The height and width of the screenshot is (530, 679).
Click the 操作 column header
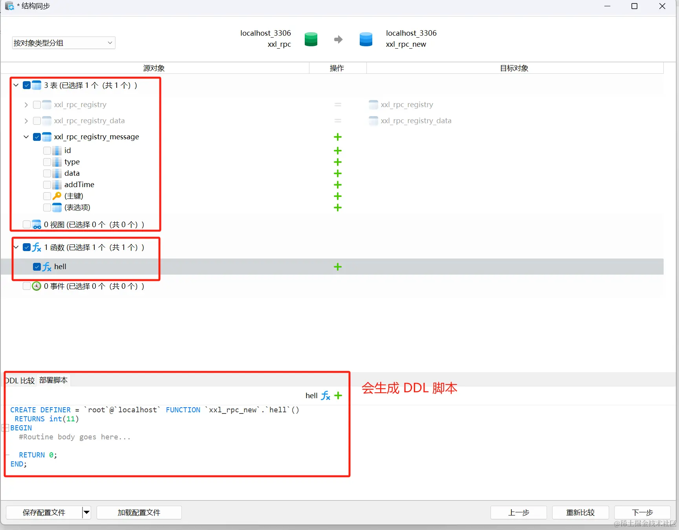(337, 68)
